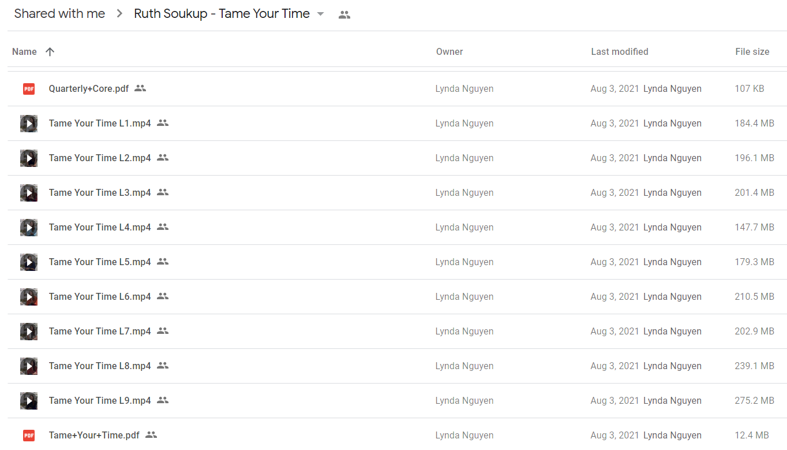787x450 pixels.
Task: Select Tame Your Time L5.mp4 file name
Action: [x=100, y=262]
